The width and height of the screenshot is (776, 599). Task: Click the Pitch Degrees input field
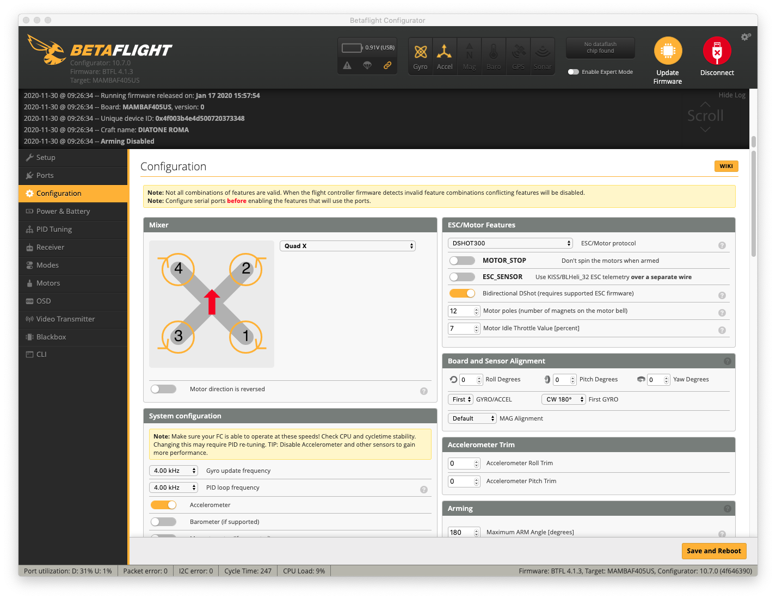pyautogui.click(x=564, y=380)
